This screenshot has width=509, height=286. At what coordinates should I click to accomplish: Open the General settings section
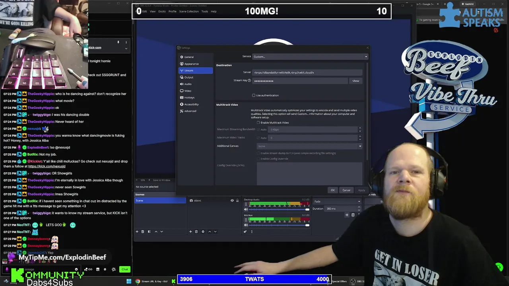(195, 57)
